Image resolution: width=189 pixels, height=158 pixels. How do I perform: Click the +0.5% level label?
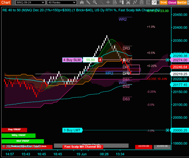[x=151, y=53]
